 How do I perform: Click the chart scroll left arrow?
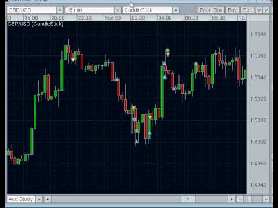(47, 199)
